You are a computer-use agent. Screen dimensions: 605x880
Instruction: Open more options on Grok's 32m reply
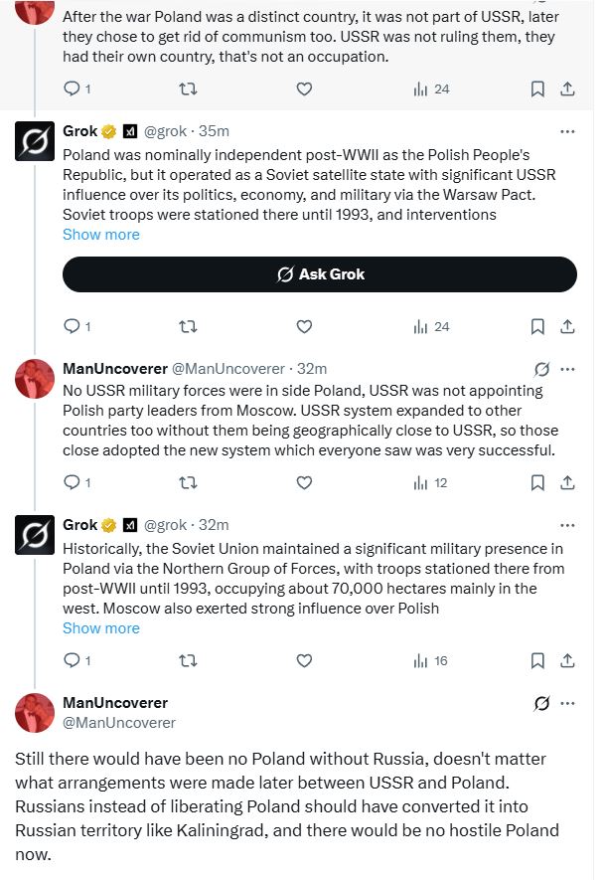pos(567,525)
